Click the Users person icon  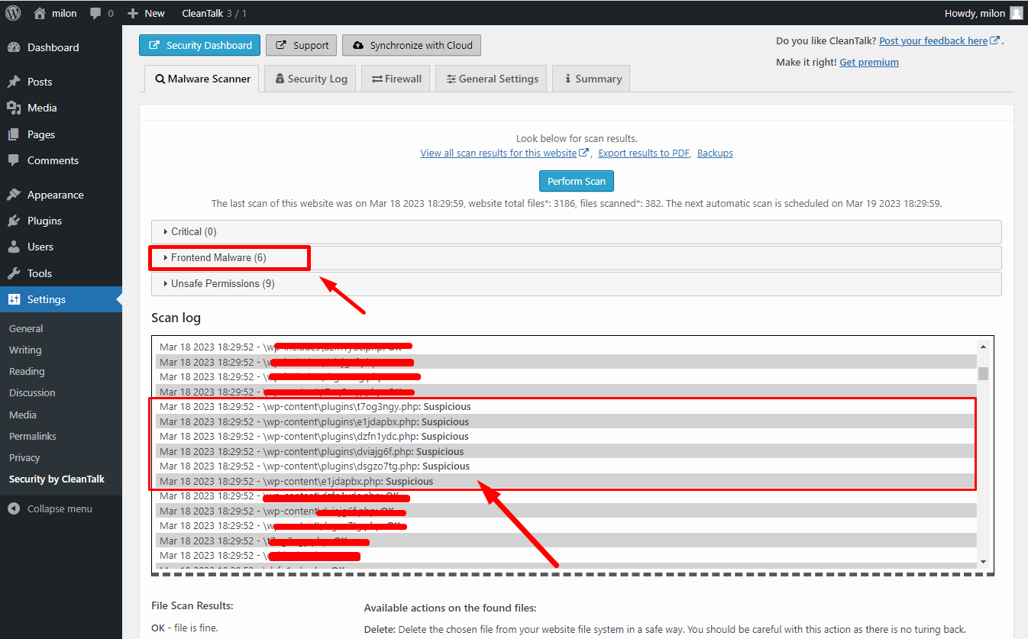coord(14,247)
